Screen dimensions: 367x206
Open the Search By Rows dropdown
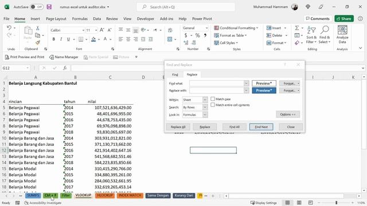tap(205, 107)
